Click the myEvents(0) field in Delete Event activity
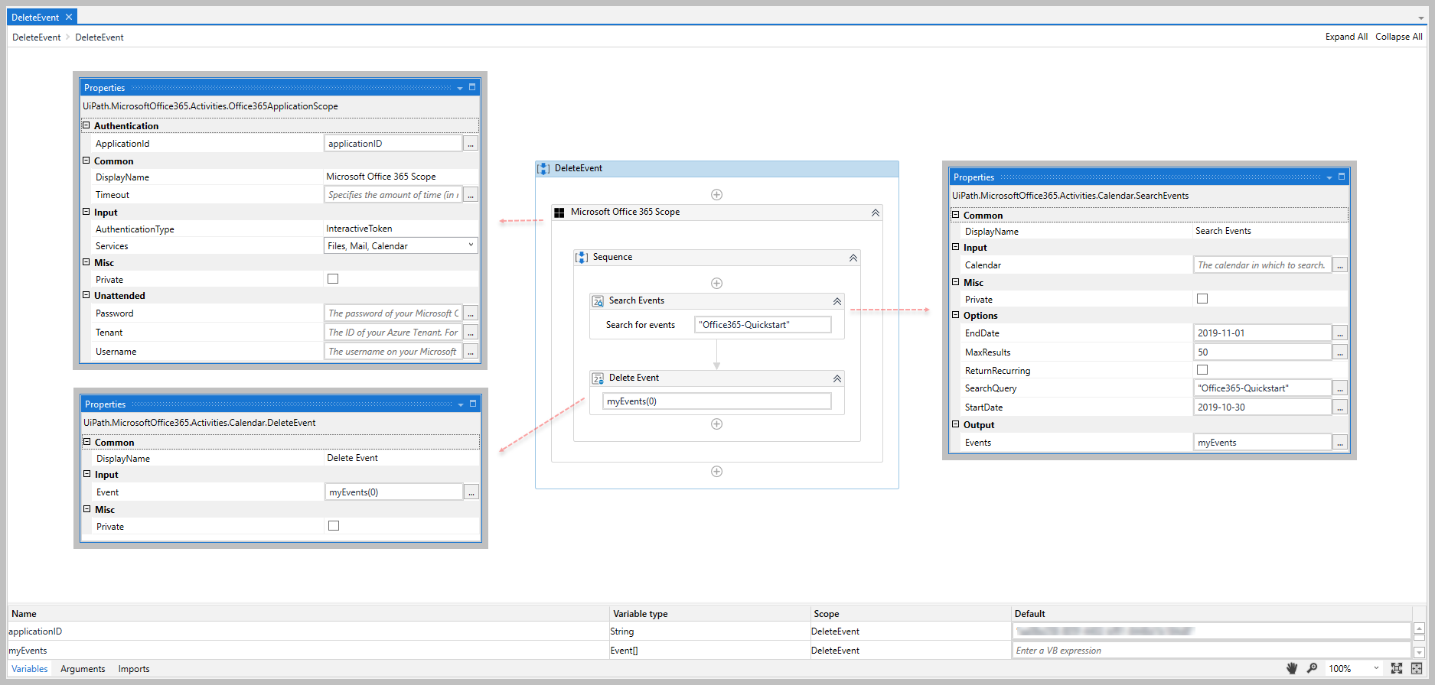The height and width of the screenshot is (685, 1435). tap(716, 401)
